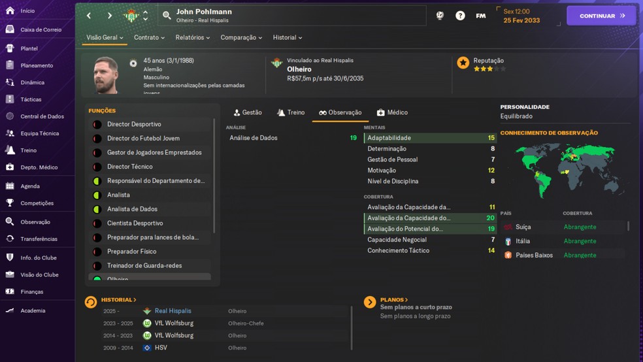643x362 pixels.
Task: Open the Finanças sidebar icon
Action: tap(10, 291)
